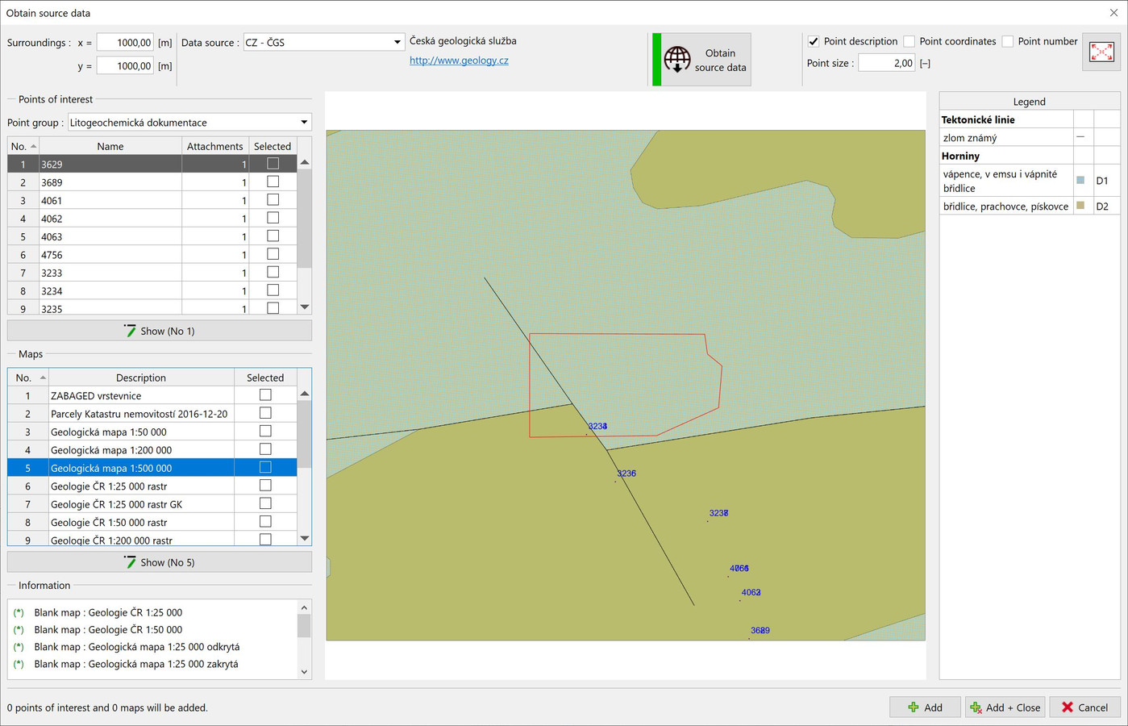The width and height of the screenshot is (1128, 726).
Task: Click the Point size input field
Action: pyautogui.click(x=886, y=63)
